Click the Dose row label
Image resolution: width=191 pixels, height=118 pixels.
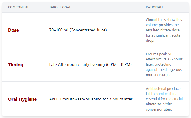pos(13,30)
